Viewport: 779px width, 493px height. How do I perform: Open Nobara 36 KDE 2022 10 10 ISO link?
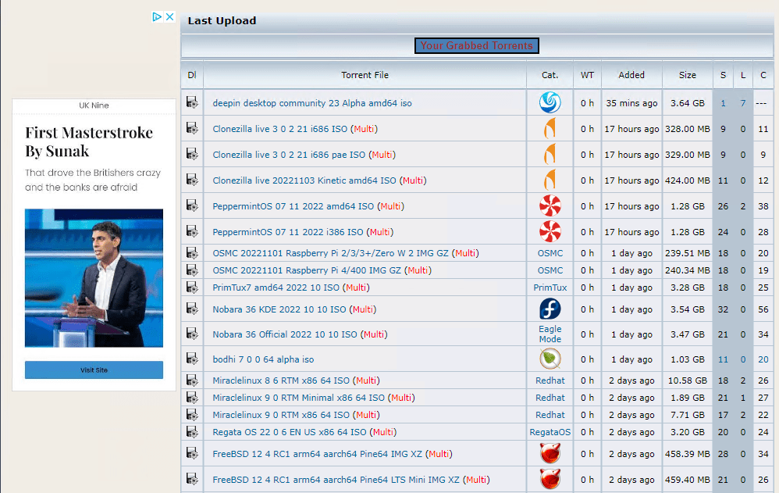pyautogui.click(x=279, y=309)
